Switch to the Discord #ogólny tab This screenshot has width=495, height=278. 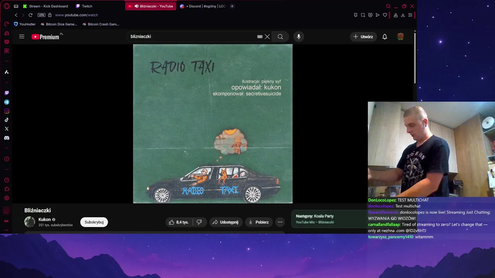click(x=203, y=6)
